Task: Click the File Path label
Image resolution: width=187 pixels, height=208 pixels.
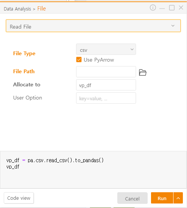Action: point(24,71)
